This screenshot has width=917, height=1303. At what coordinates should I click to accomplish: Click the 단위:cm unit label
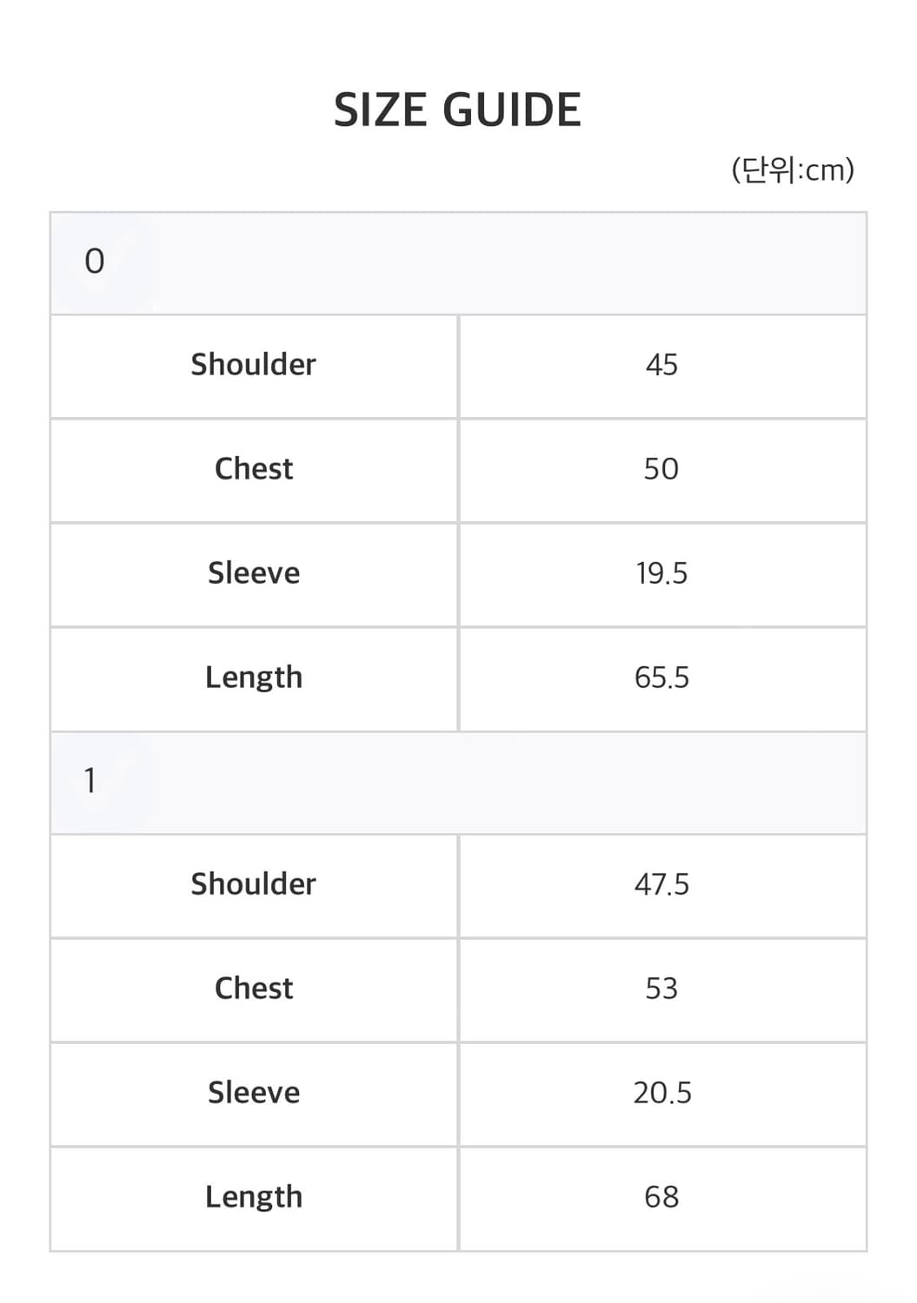click(793, 169)
